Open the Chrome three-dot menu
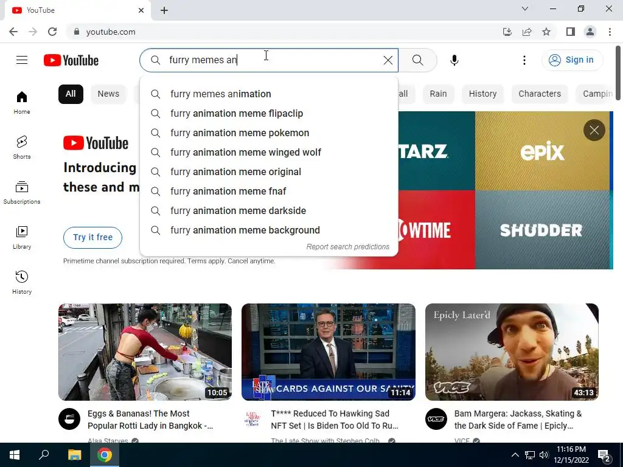Screen dimensions: 623x467 coord(610,32)
